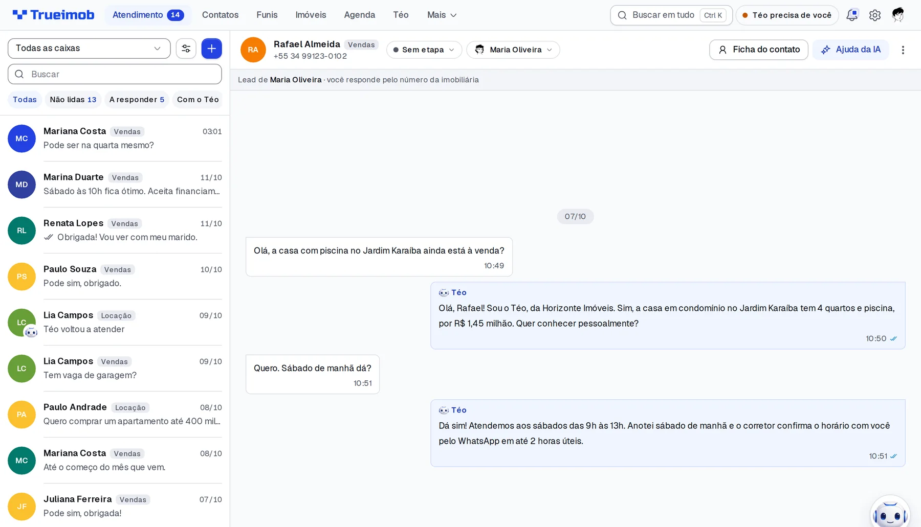Open the conversation filters icon
Image resolution: width=921 pixels, height=527 pixels.
[186, 49]
